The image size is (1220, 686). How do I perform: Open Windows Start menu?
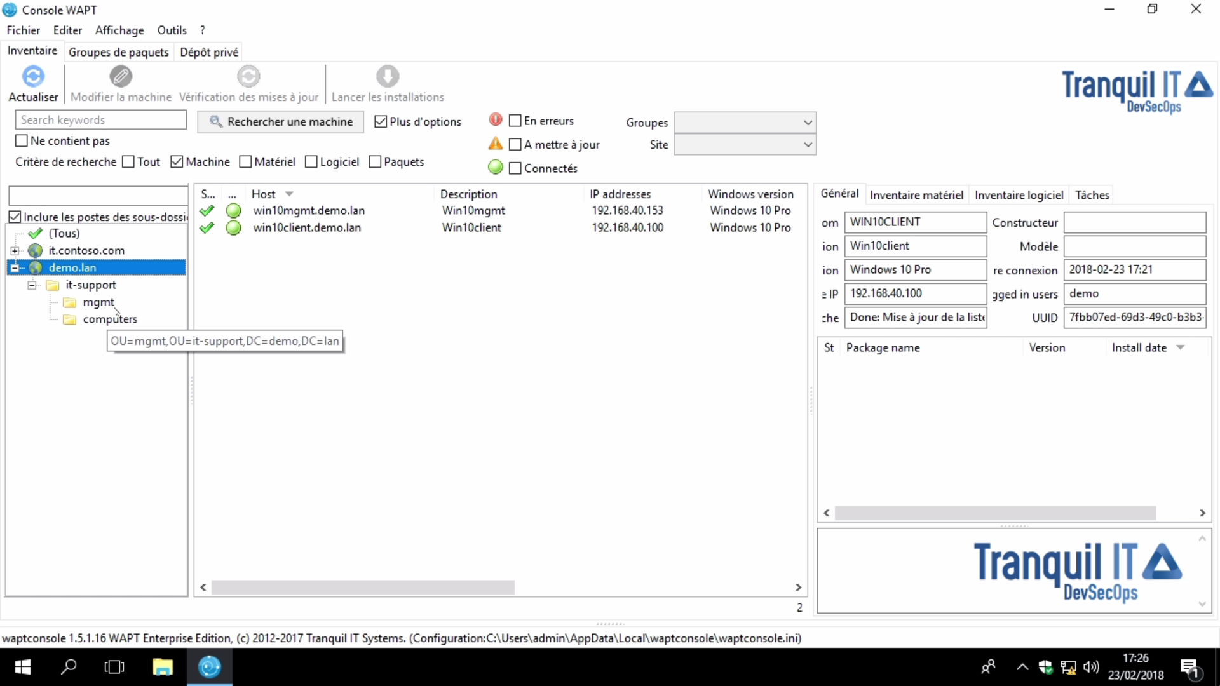click(x=23, y=667)
